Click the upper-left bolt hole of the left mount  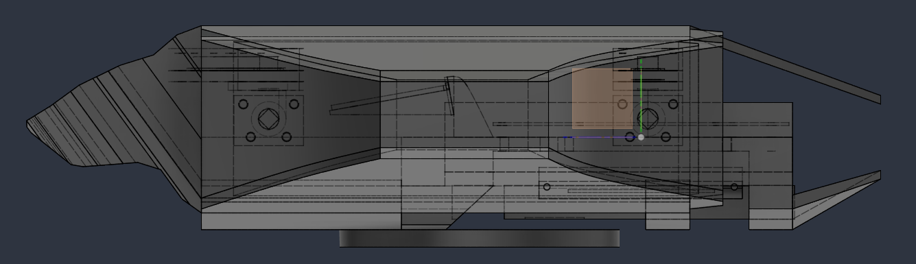coord(242,104)
